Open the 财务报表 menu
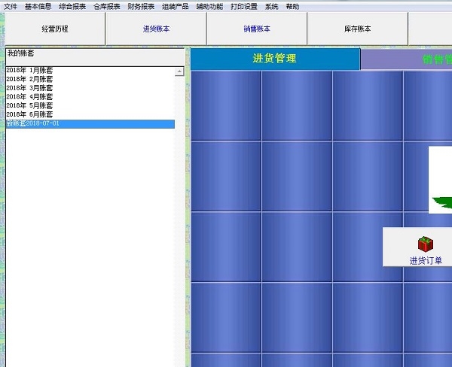 [x=141, y=6]
